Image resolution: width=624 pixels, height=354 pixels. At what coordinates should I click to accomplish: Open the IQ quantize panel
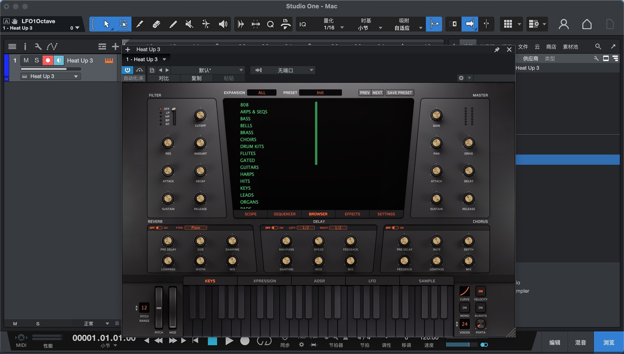(x=303, y=24)
